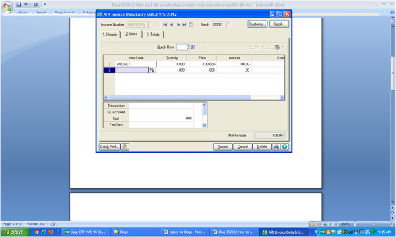This screenshot has width=396, height=237.
Task: Go to the previous invoice record
Action: pyautogui.click(x=172, y=24)
